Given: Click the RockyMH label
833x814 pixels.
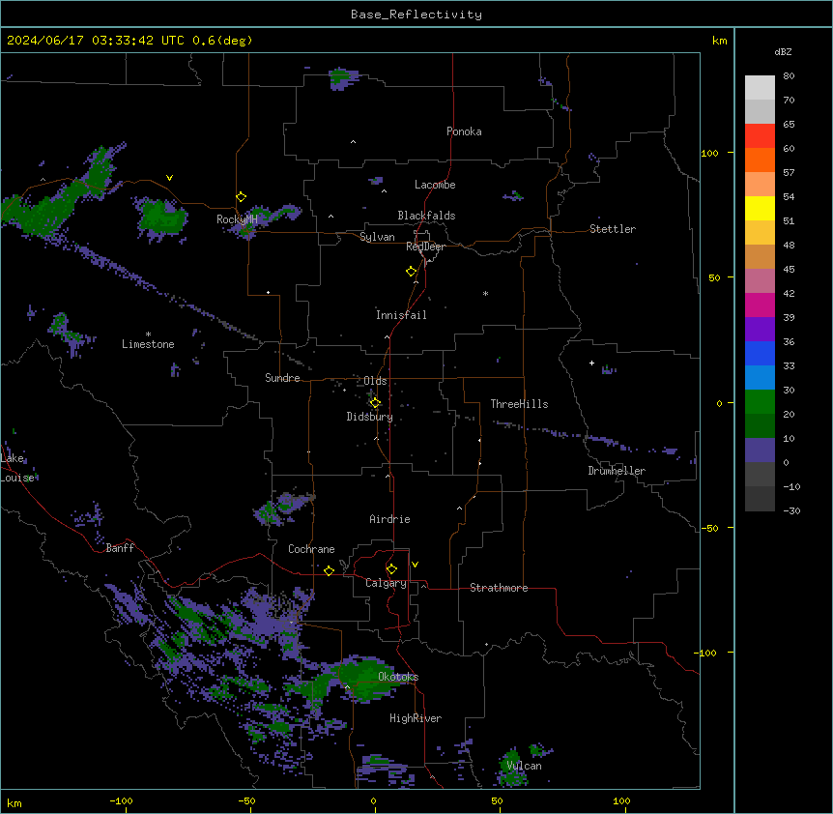Looking at the screenshot, I should point(237,219).
